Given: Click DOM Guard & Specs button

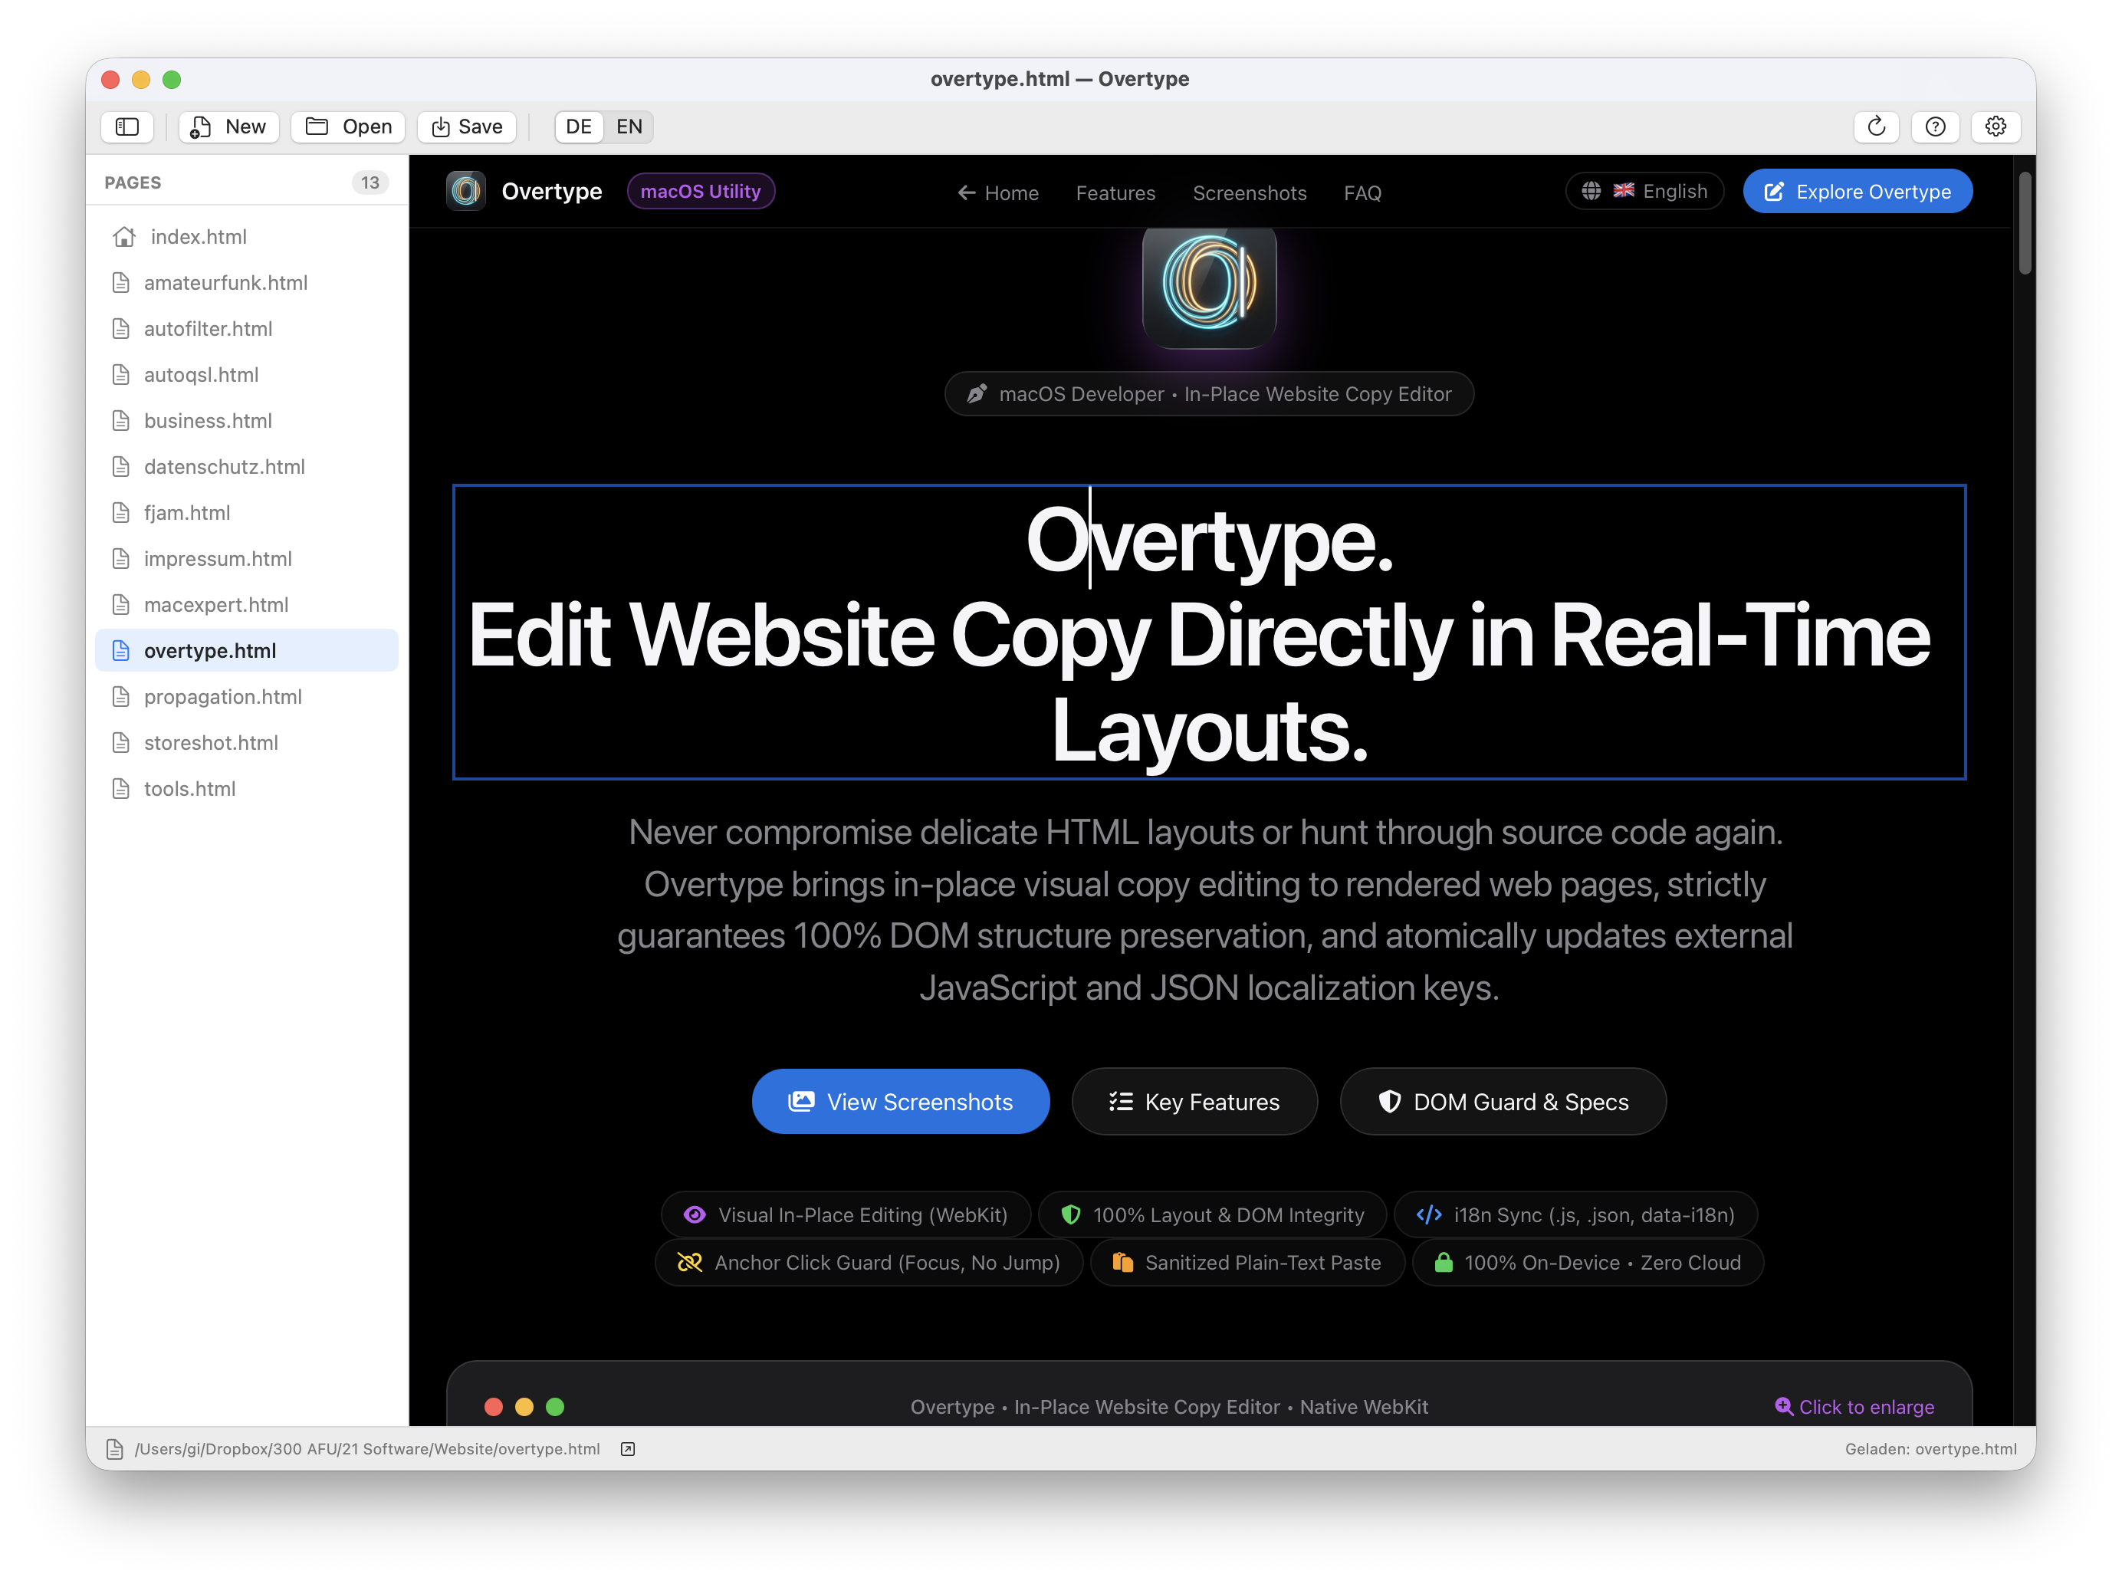Looking at the screenshot, I should pos(1503,1102).
